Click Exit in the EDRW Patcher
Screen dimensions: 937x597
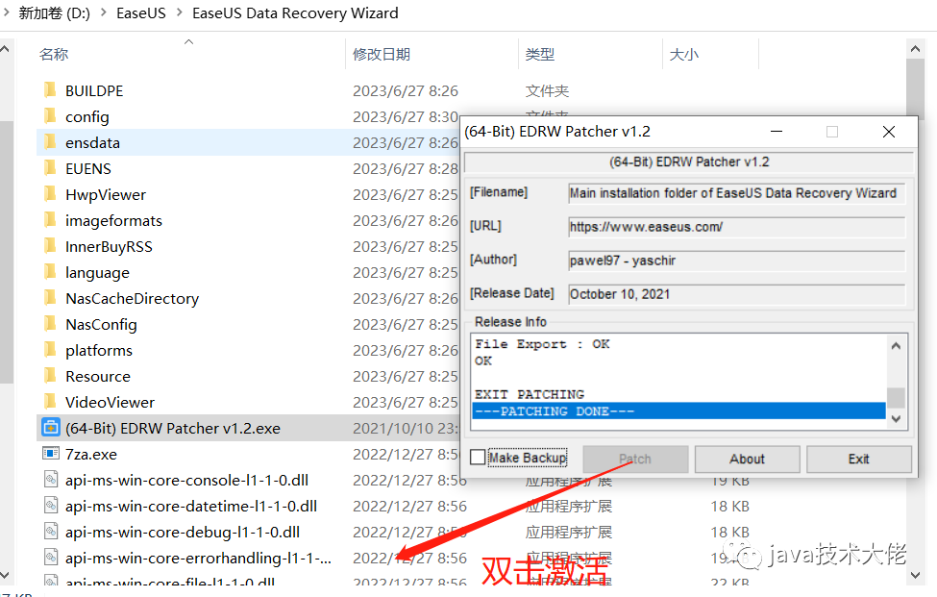[859, 459]
